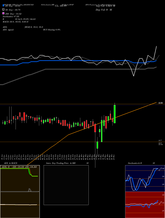
Task: Click the 'BUY Slowing @ 0%' signal text
Action: coord(52,30)
